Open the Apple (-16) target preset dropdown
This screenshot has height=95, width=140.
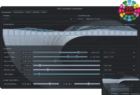(120, 57)
